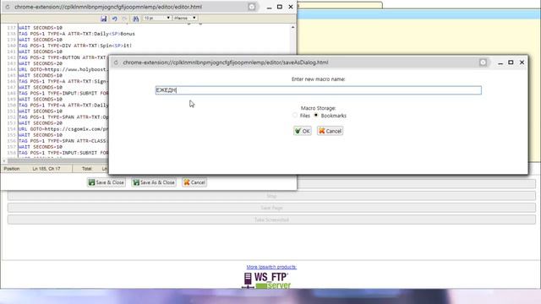This screenshot has height=304, width=541.
Task: Minimize the saveAsDialog window
Action: pyautogui.click(x=500, y=62)
